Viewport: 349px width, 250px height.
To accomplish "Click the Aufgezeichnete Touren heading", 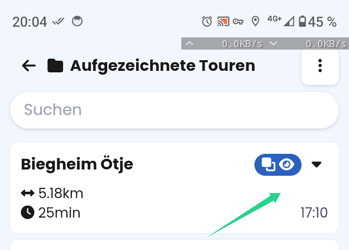I will point(162,66).
